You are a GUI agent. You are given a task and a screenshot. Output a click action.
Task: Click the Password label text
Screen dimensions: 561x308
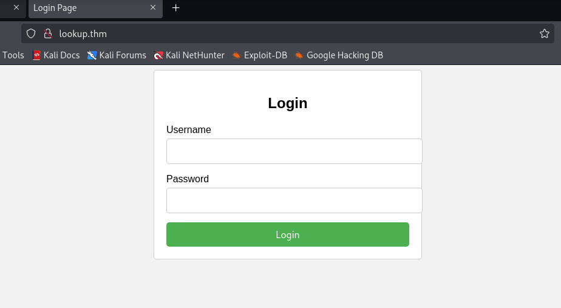[x=188, y=179]
